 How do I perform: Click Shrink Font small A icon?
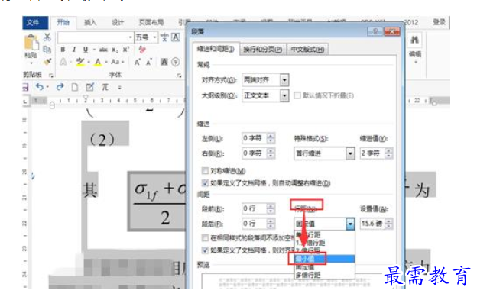tap(149, 63)
